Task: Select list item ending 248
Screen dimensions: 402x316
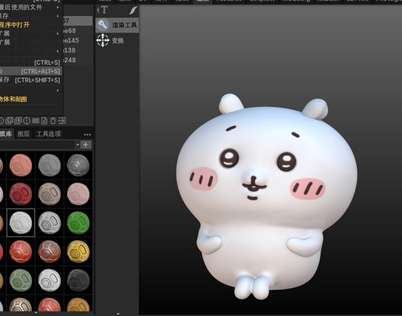Action: [x=77, y=60]
